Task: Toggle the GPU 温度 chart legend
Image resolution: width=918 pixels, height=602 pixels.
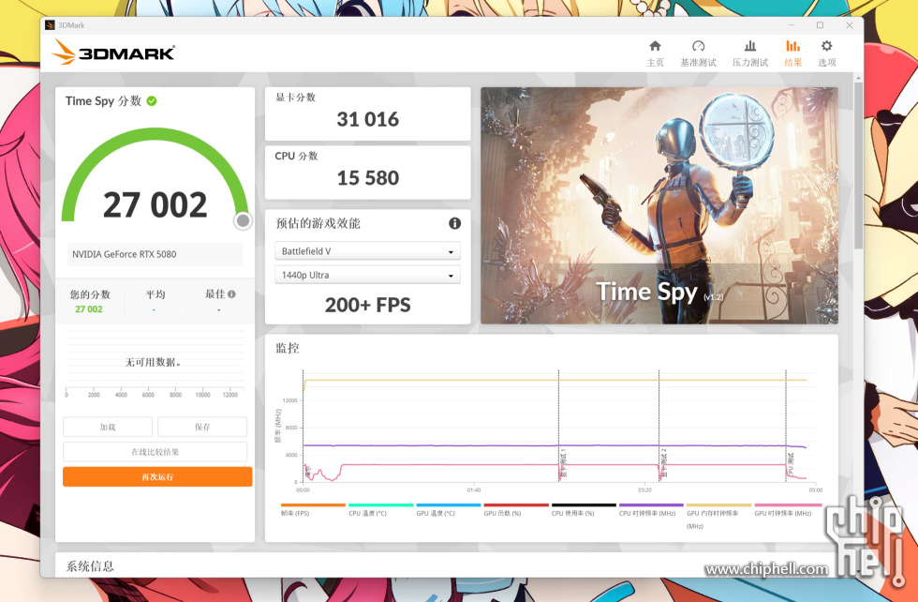Action: pos(449,510)
